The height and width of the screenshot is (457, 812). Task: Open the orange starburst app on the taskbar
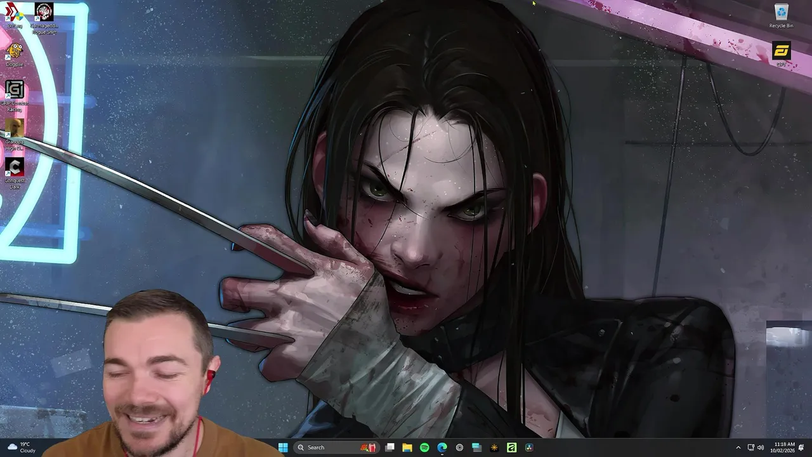(494, 447)
